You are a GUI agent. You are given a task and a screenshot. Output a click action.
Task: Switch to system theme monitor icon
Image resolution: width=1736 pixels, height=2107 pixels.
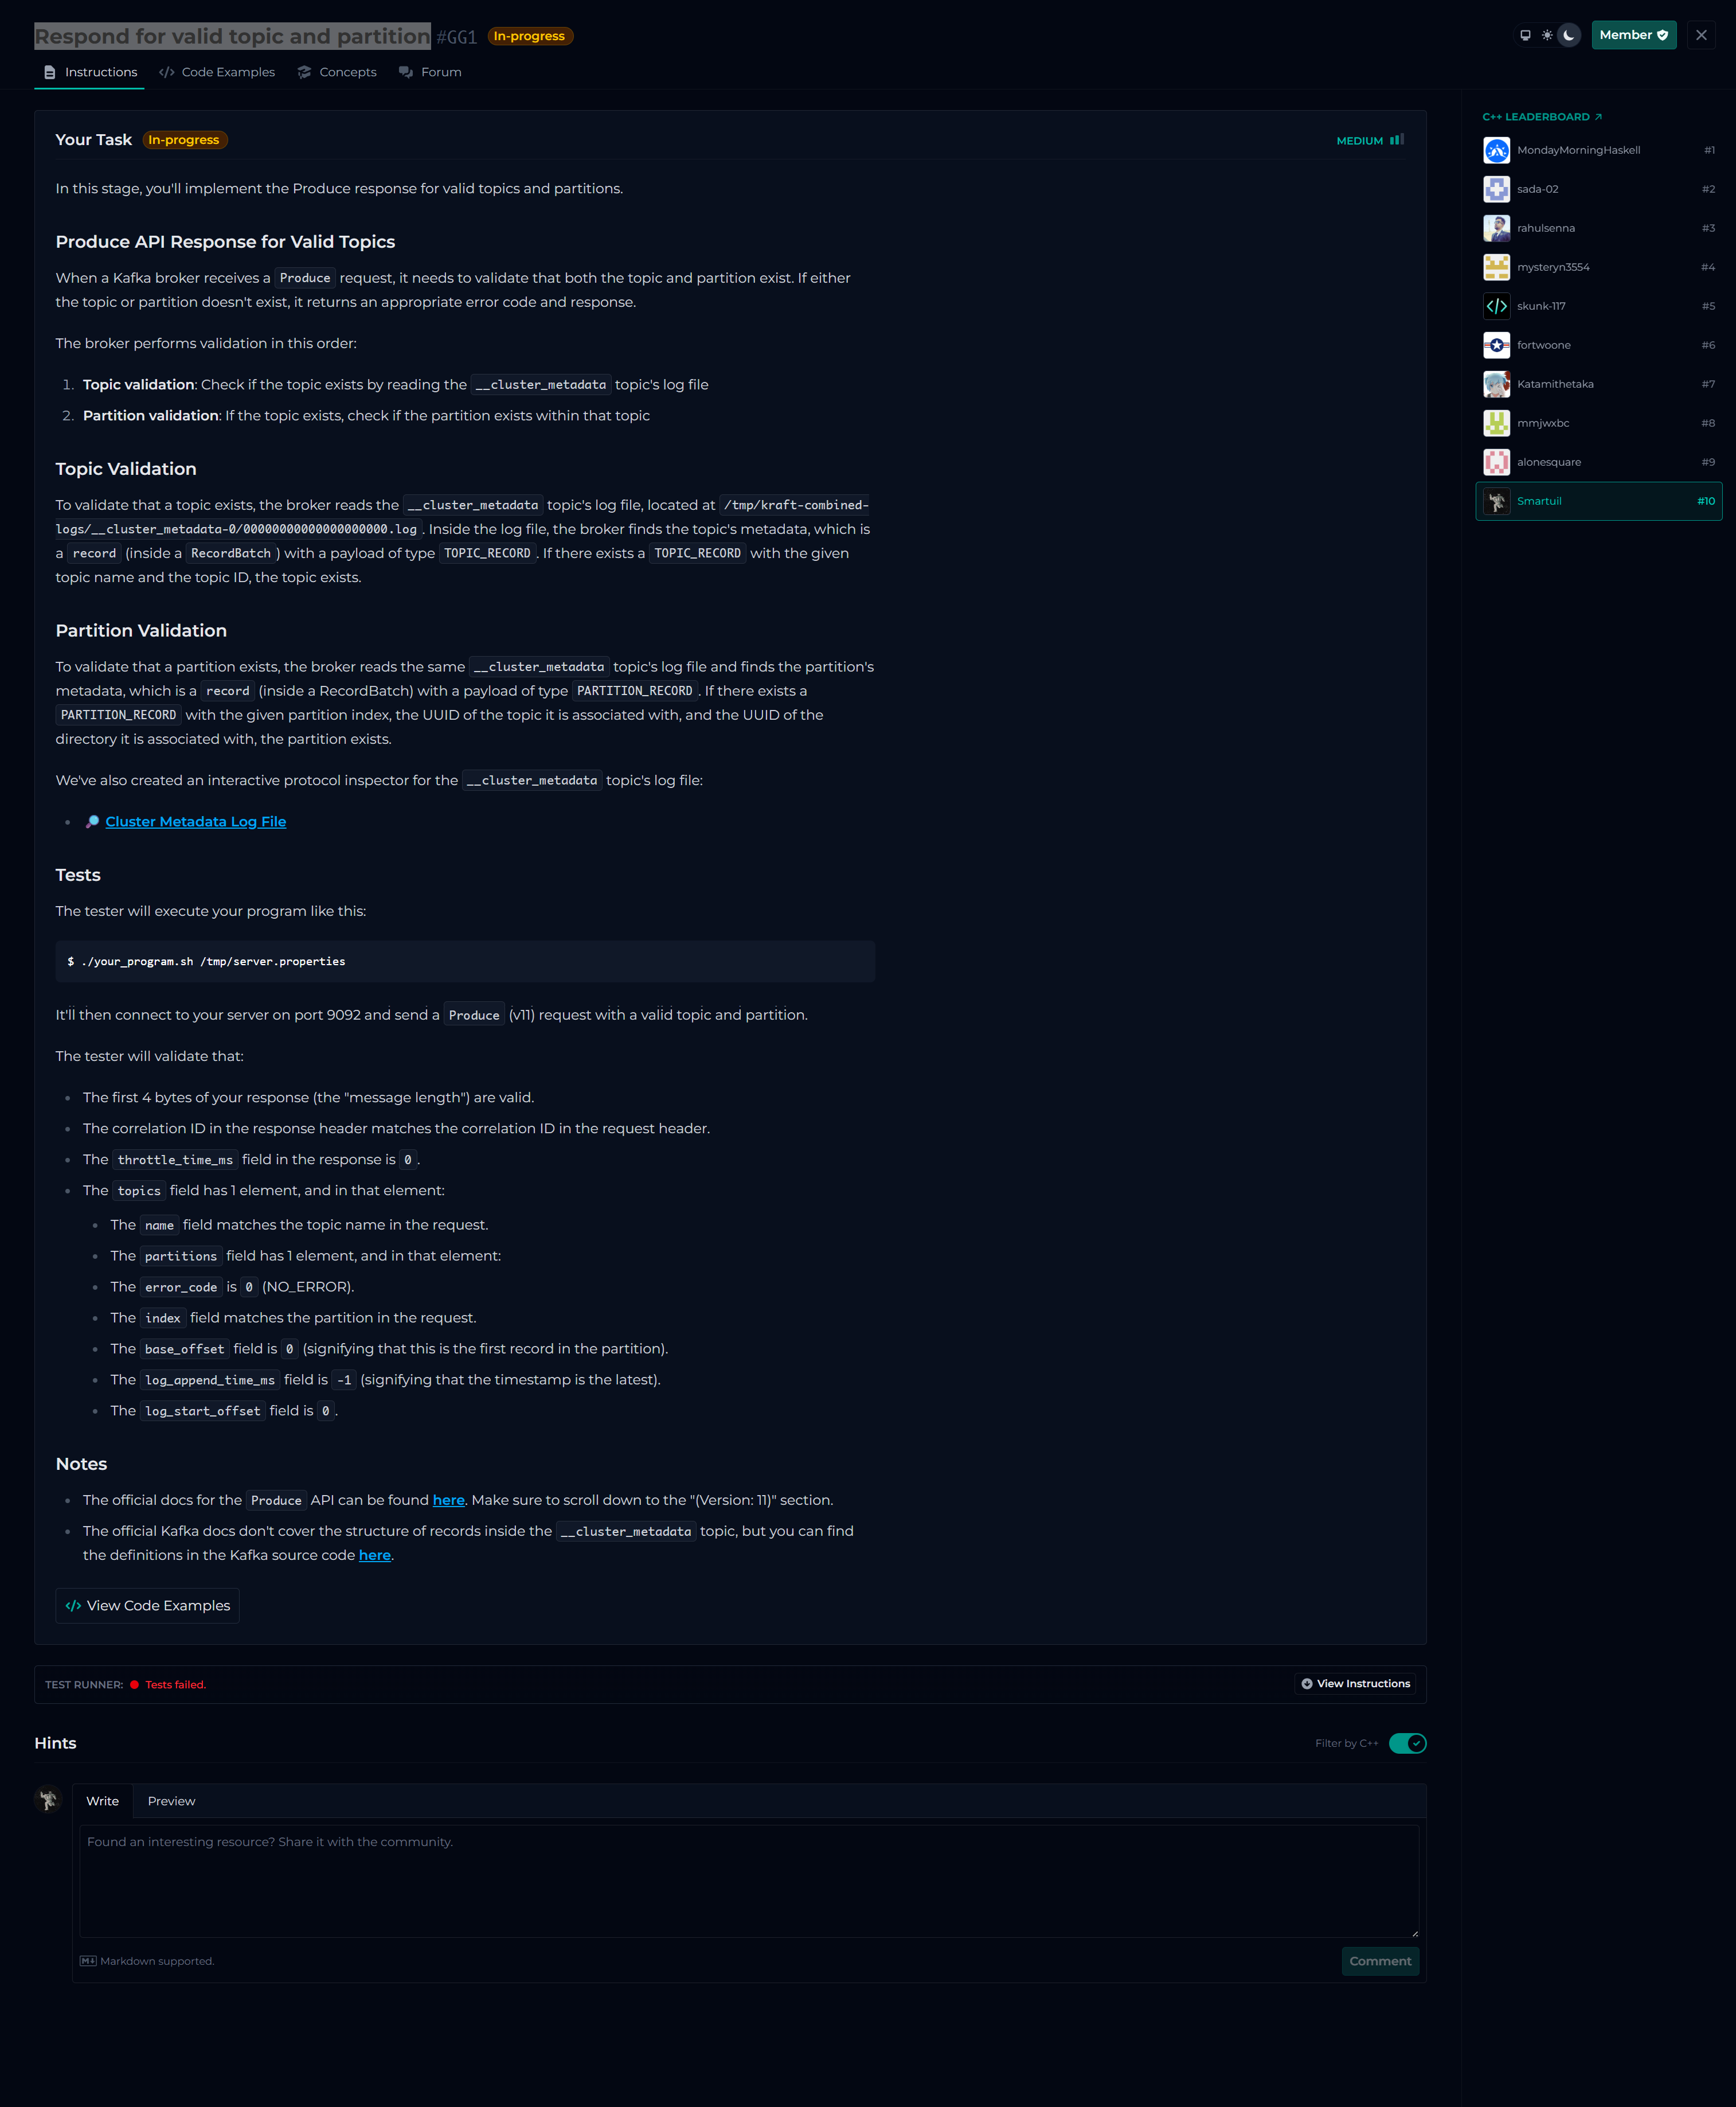pyautogui.click(x=1525, y=35)
